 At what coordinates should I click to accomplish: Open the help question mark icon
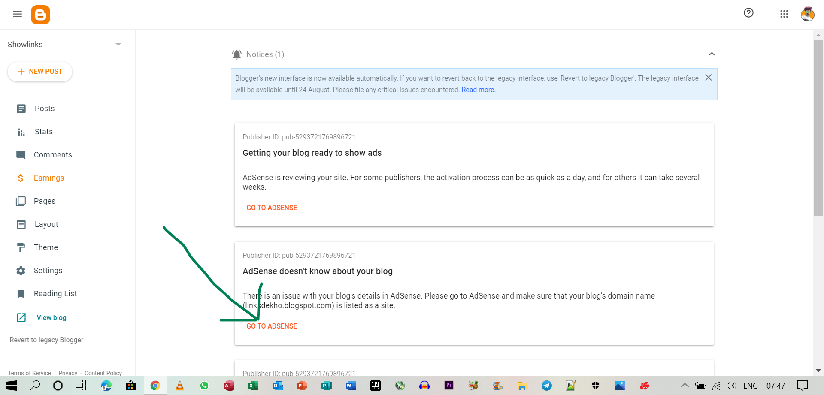748,13
